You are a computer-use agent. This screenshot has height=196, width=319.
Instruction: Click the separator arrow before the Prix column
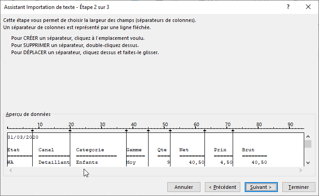(205, 131)
